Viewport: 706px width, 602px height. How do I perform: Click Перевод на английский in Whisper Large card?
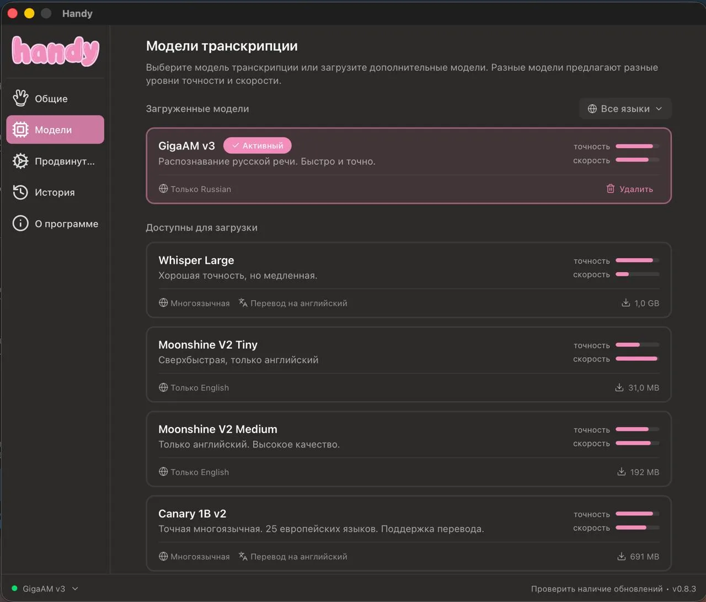(x=299, y=303)
